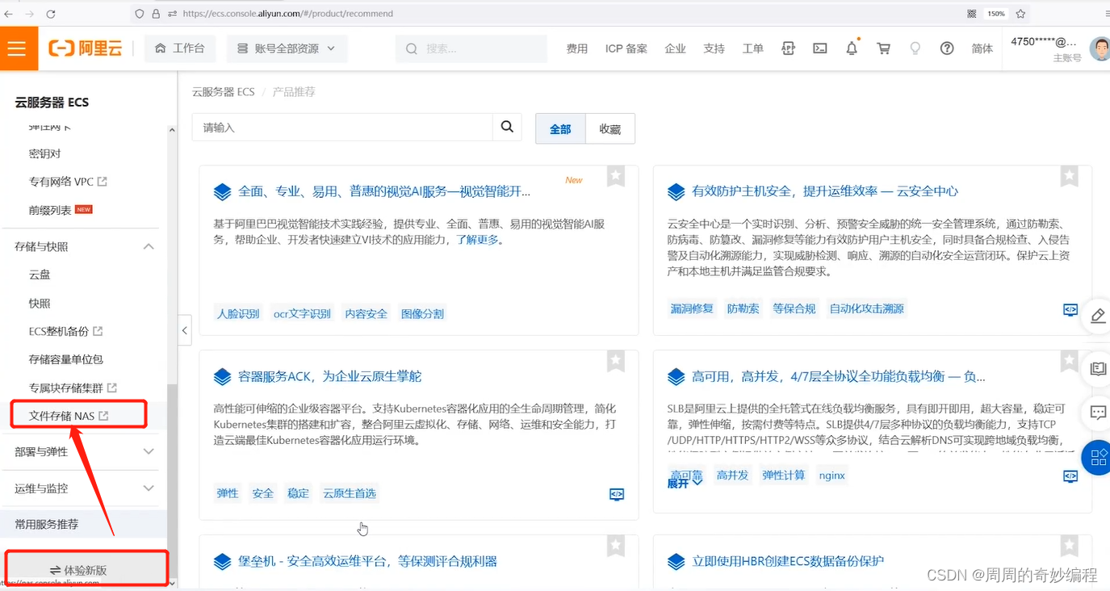Select the 全部 tab
1110x591 pixels.
click(560, 129)
